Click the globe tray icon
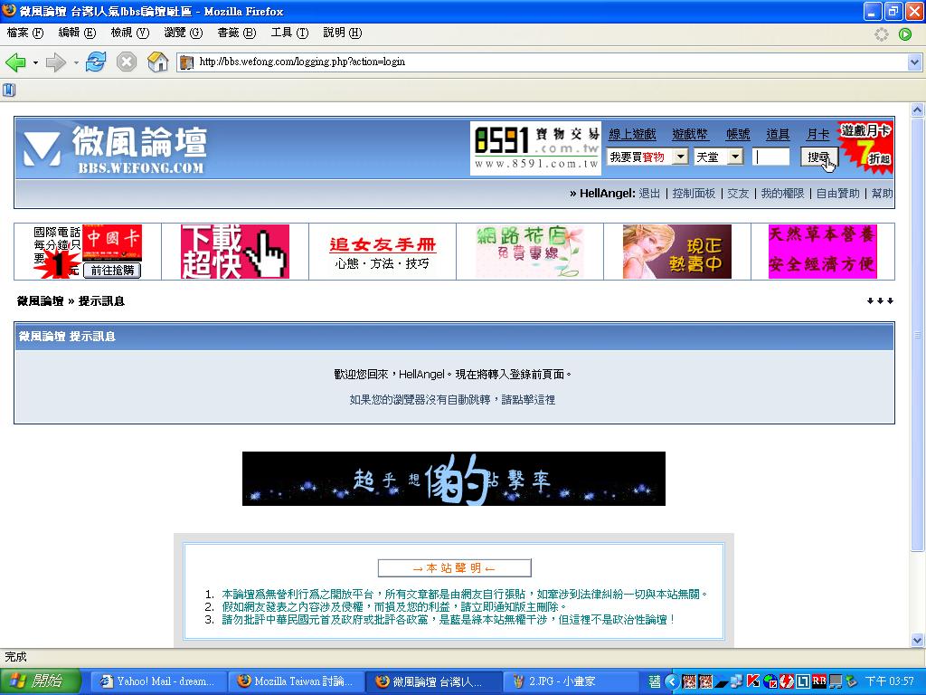 coord(770,681)
